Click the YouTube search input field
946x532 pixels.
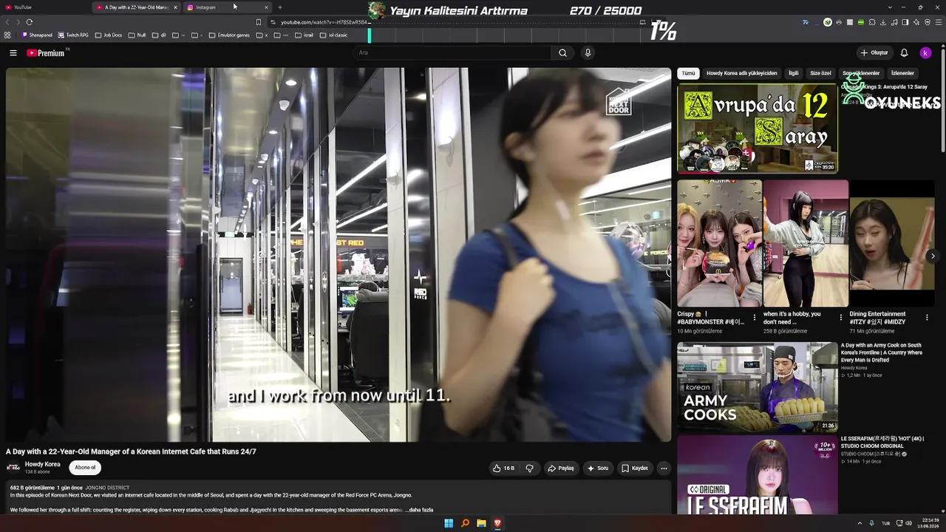452,53
